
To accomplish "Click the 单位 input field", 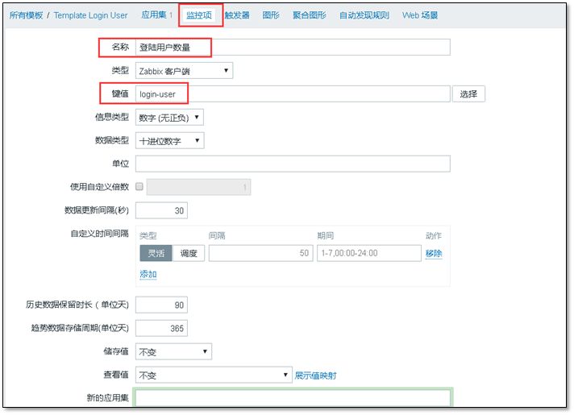I will [x=293, y=164].
